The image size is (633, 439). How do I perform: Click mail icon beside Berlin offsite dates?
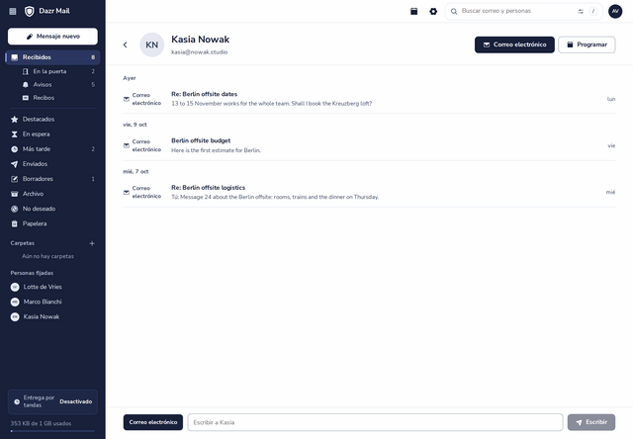127,99
